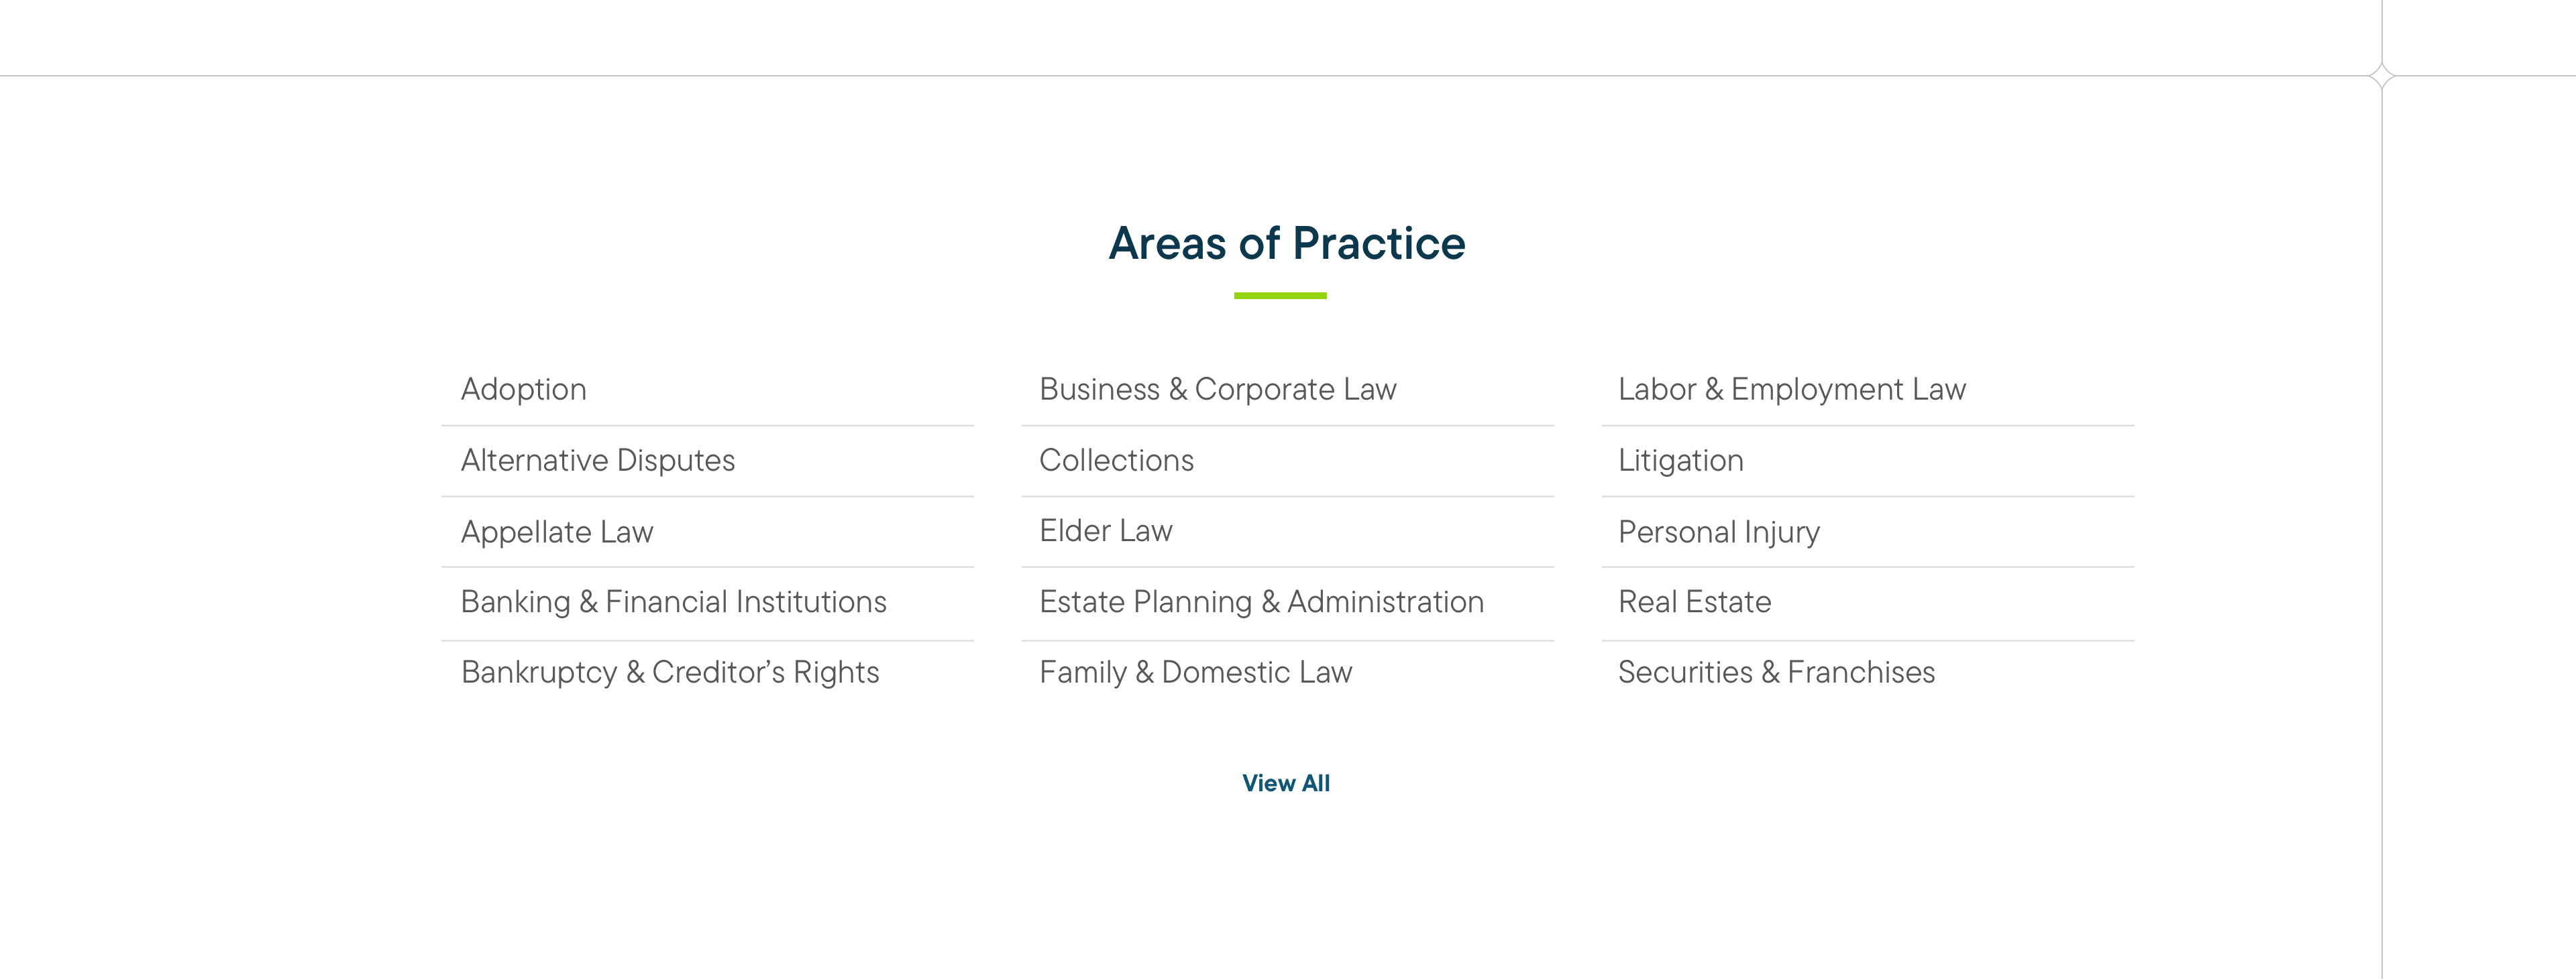Click the Areas of Practice heading
This screenshot has width=2576, height=979.
(x=1286, y=242)
